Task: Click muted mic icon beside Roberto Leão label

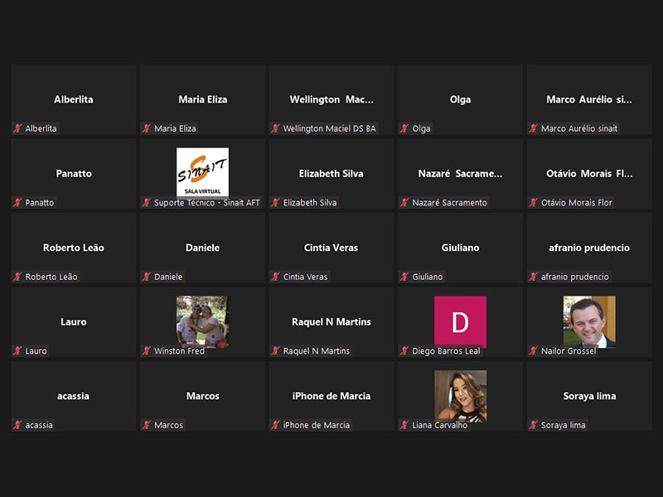Action: [17, 277]
